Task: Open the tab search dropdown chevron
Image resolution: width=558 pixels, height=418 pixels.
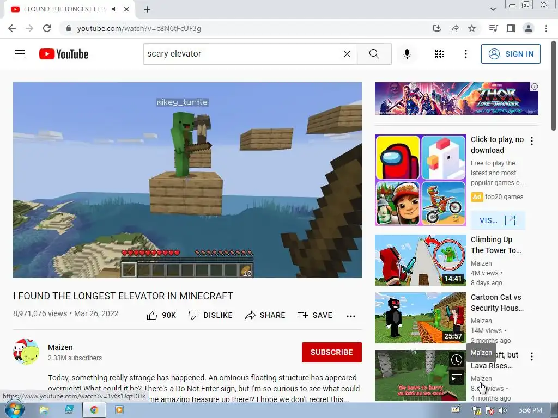Action: tap(493, 9)
